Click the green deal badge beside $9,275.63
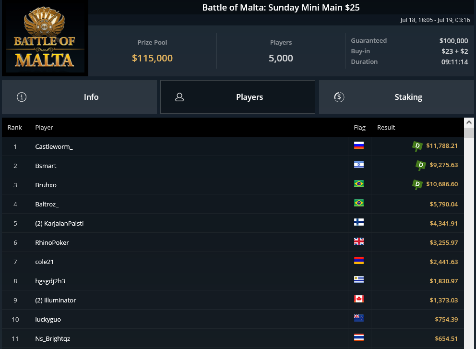 click(421, 165)
